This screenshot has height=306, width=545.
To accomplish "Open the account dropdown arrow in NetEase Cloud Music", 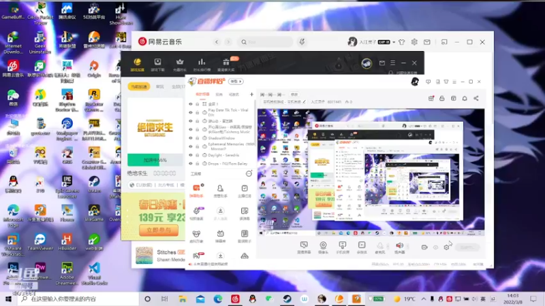I will [394, 42].
